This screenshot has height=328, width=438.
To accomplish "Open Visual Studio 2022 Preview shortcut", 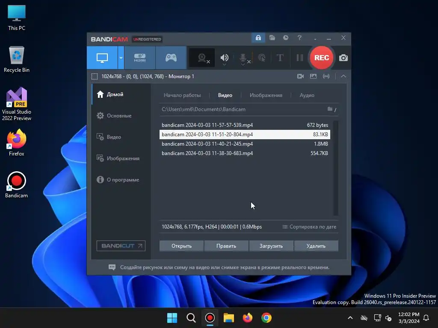I will click(17, 104).
